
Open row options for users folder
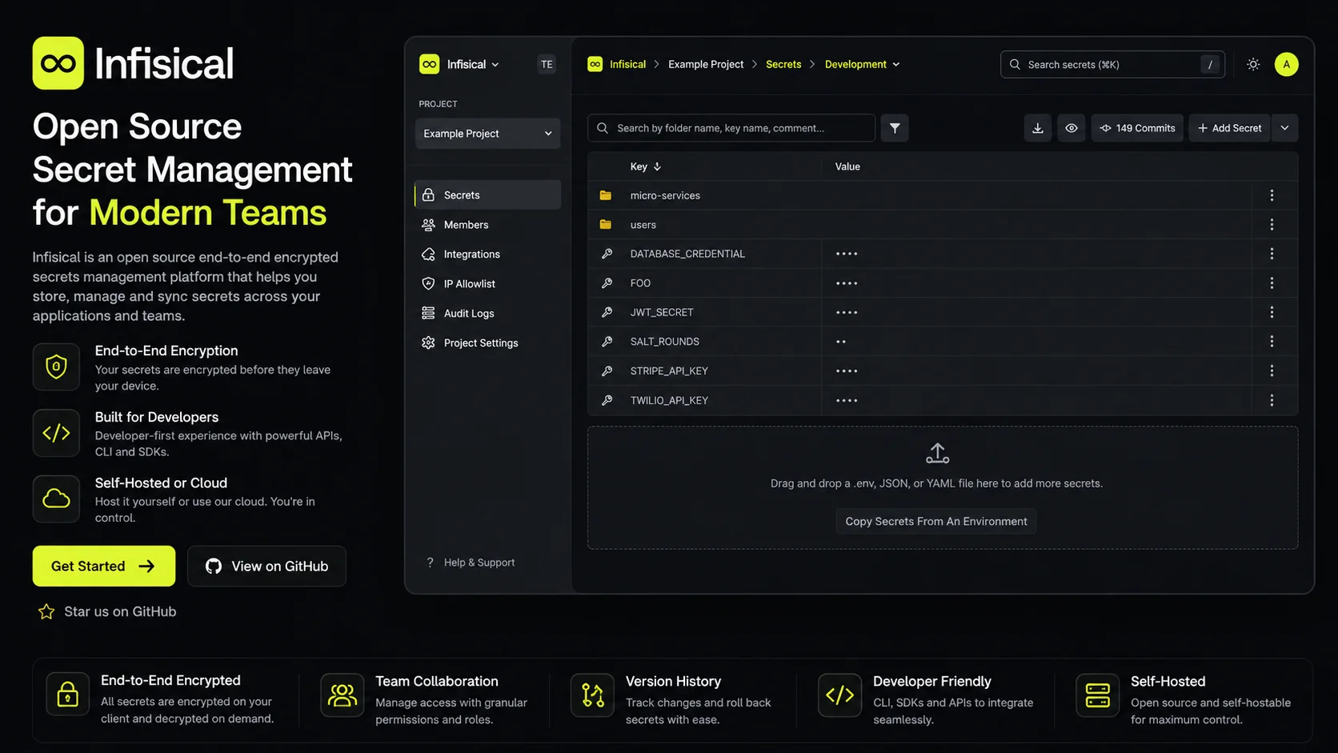1272,225
